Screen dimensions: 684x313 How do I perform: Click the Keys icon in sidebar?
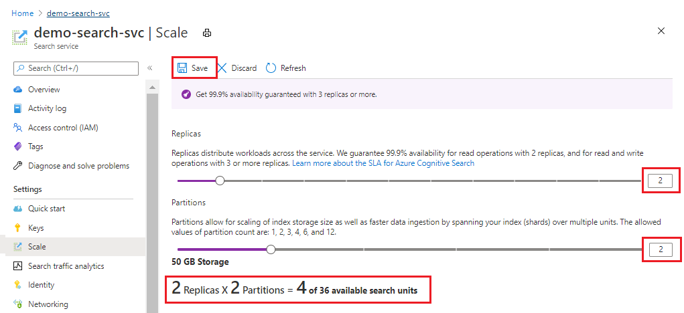click(18, 228)
